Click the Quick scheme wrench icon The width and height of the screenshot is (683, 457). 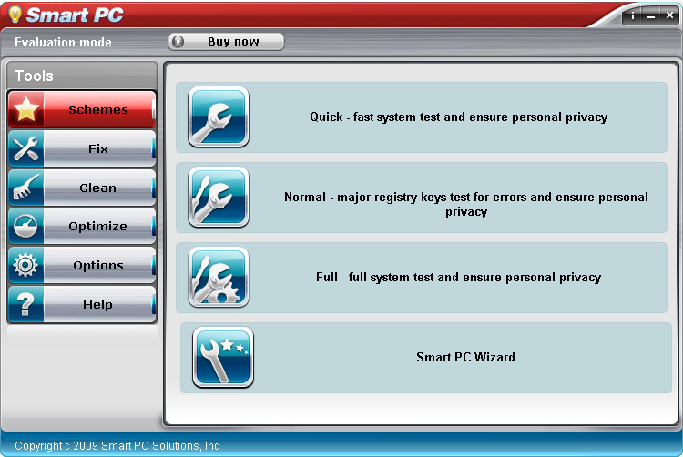219,117
